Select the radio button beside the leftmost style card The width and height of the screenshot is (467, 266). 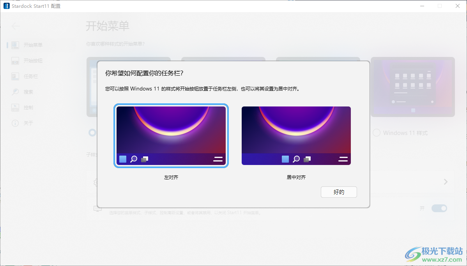coord(92,133)
